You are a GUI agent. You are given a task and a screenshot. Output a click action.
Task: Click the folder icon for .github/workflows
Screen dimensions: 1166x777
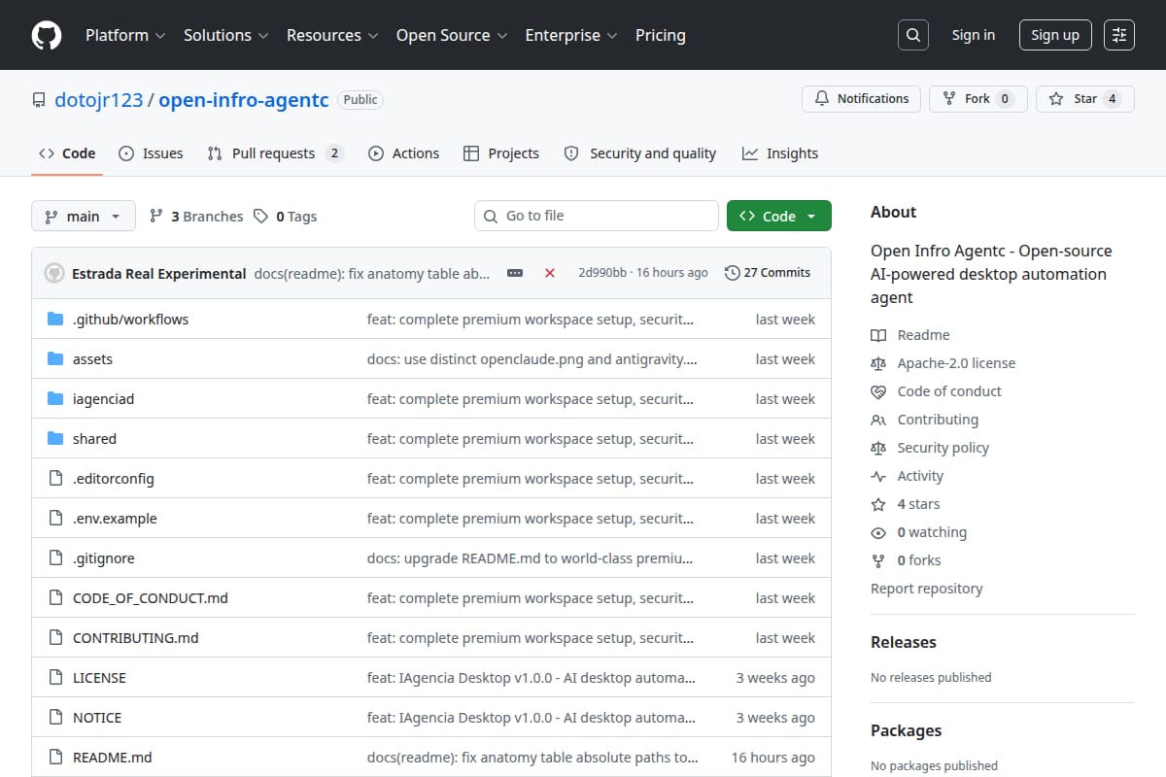pyautogui.click(x=55, y=320)
